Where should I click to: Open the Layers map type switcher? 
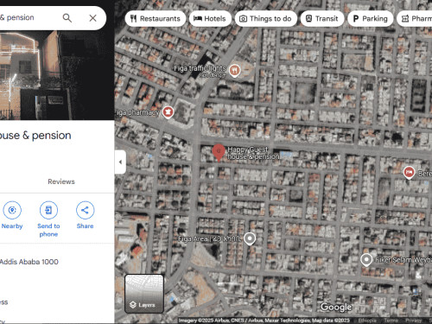pyautogui.click(x=144, y=294)
